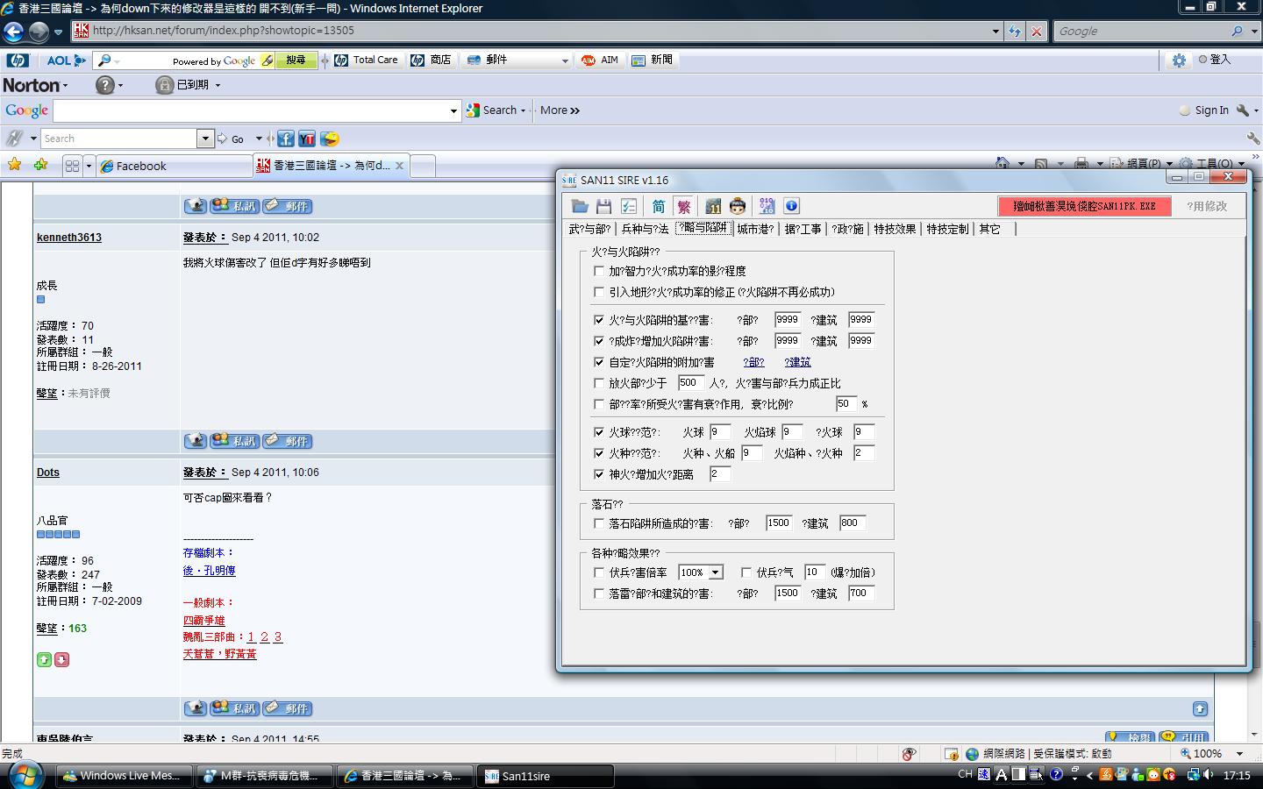Click the San11 game icon in SIRE toolbar

pyautogui.click(x=713, y=206)
